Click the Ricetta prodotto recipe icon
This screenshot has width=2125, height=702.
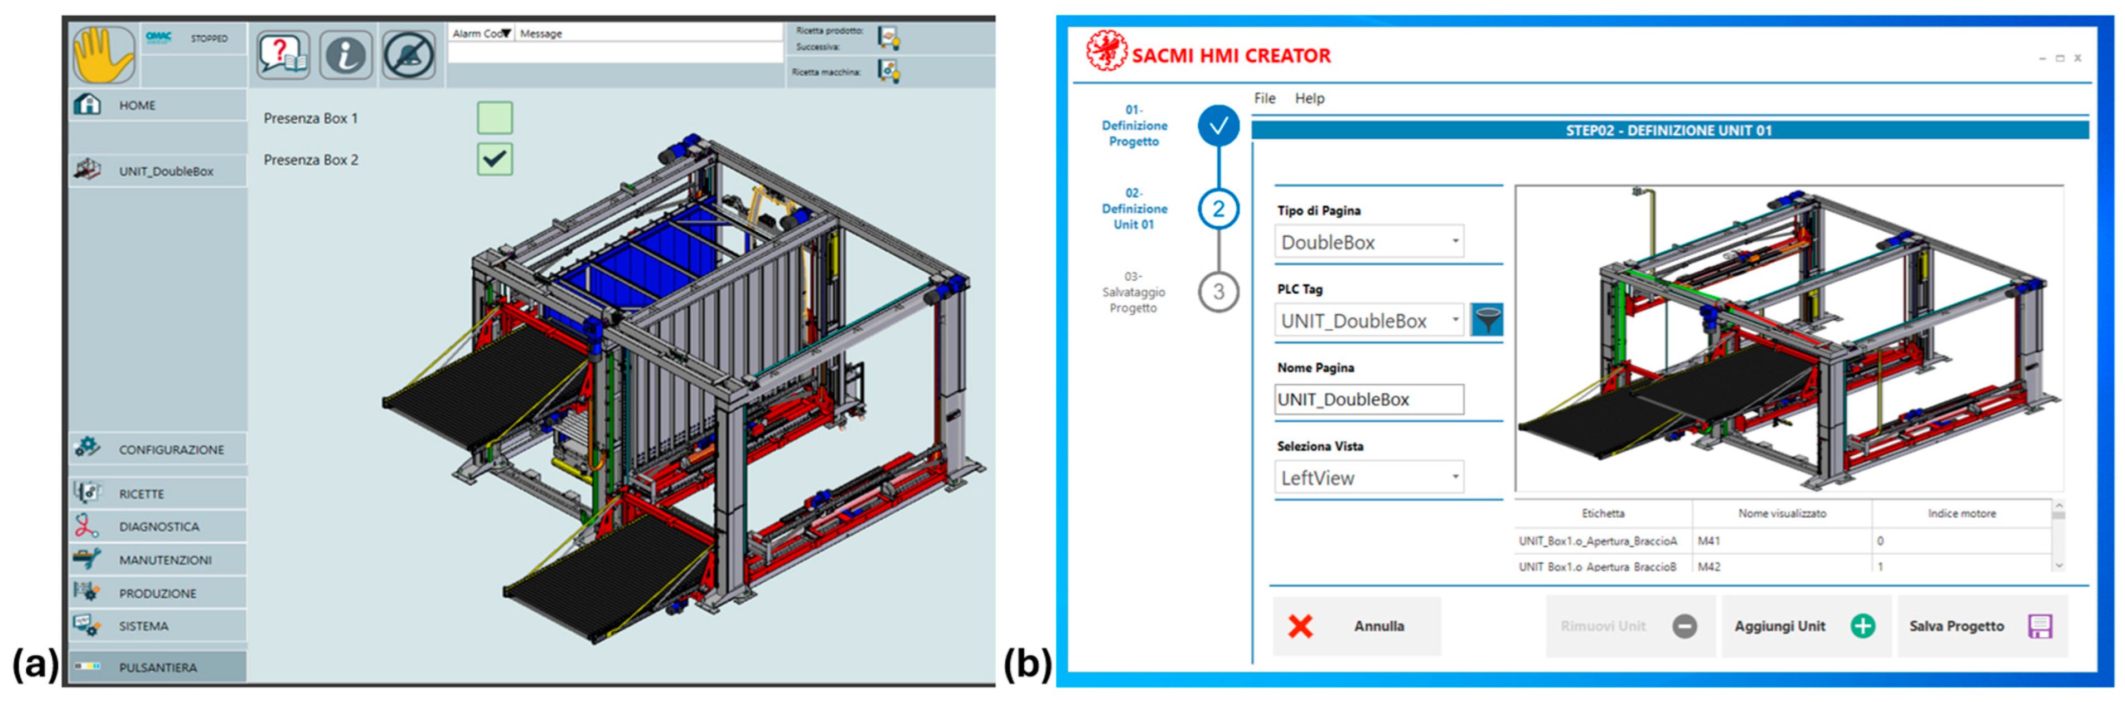coord(888,37)
